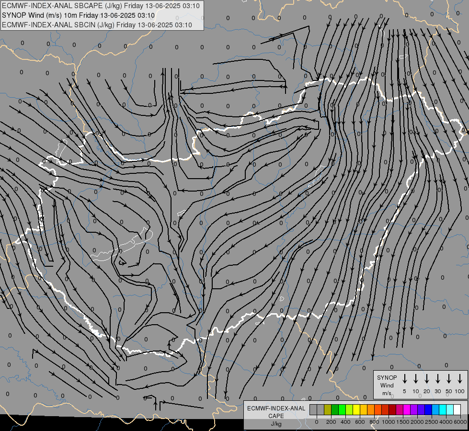Pick the yellow-green CAPE legend swatch

349,409
